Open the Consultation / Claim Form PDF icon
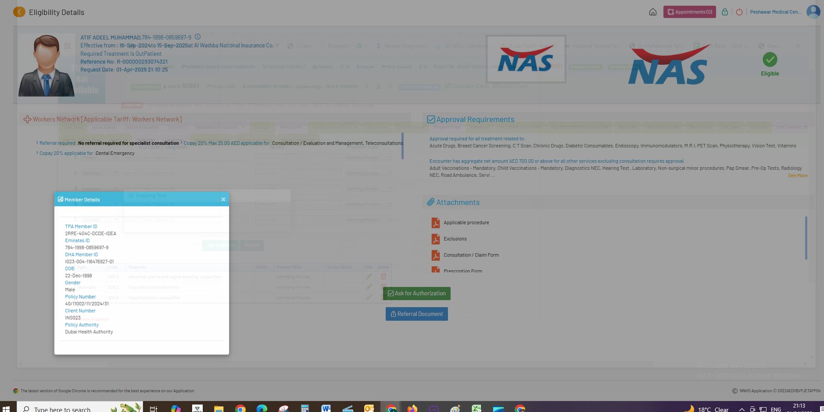The height and width of the screenshot is (412, 824). pyautogui.click(x=435, y=255)
